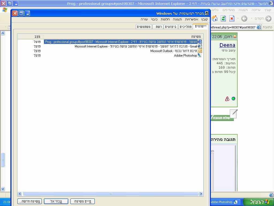Screen dimensions: 274x206
Task: Click the taskbar clock
Action: coord(7,202)
